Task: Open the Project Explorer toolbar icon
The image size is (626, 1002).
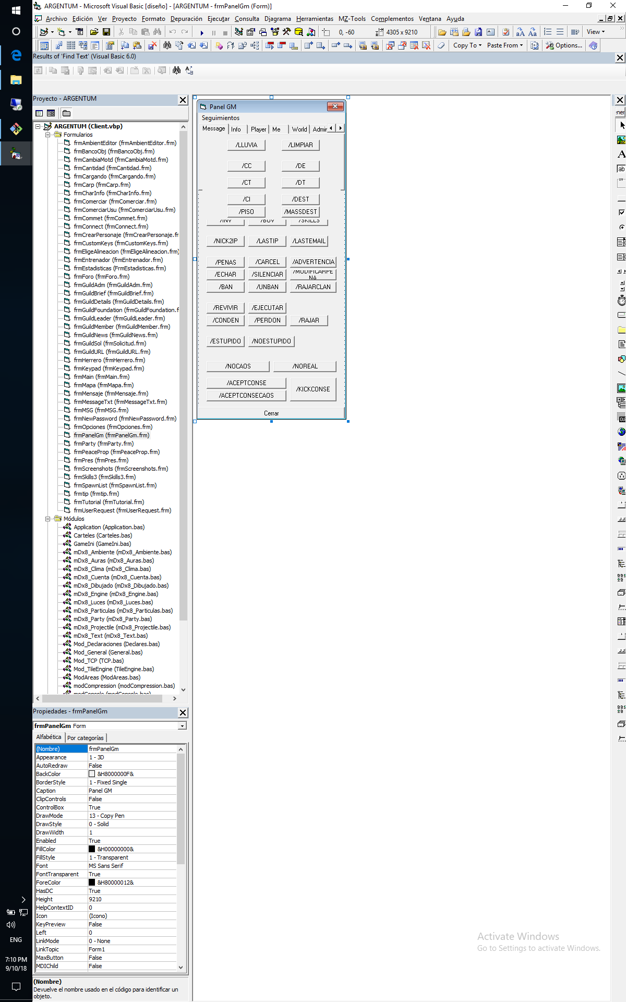Action: pos(239,32)
